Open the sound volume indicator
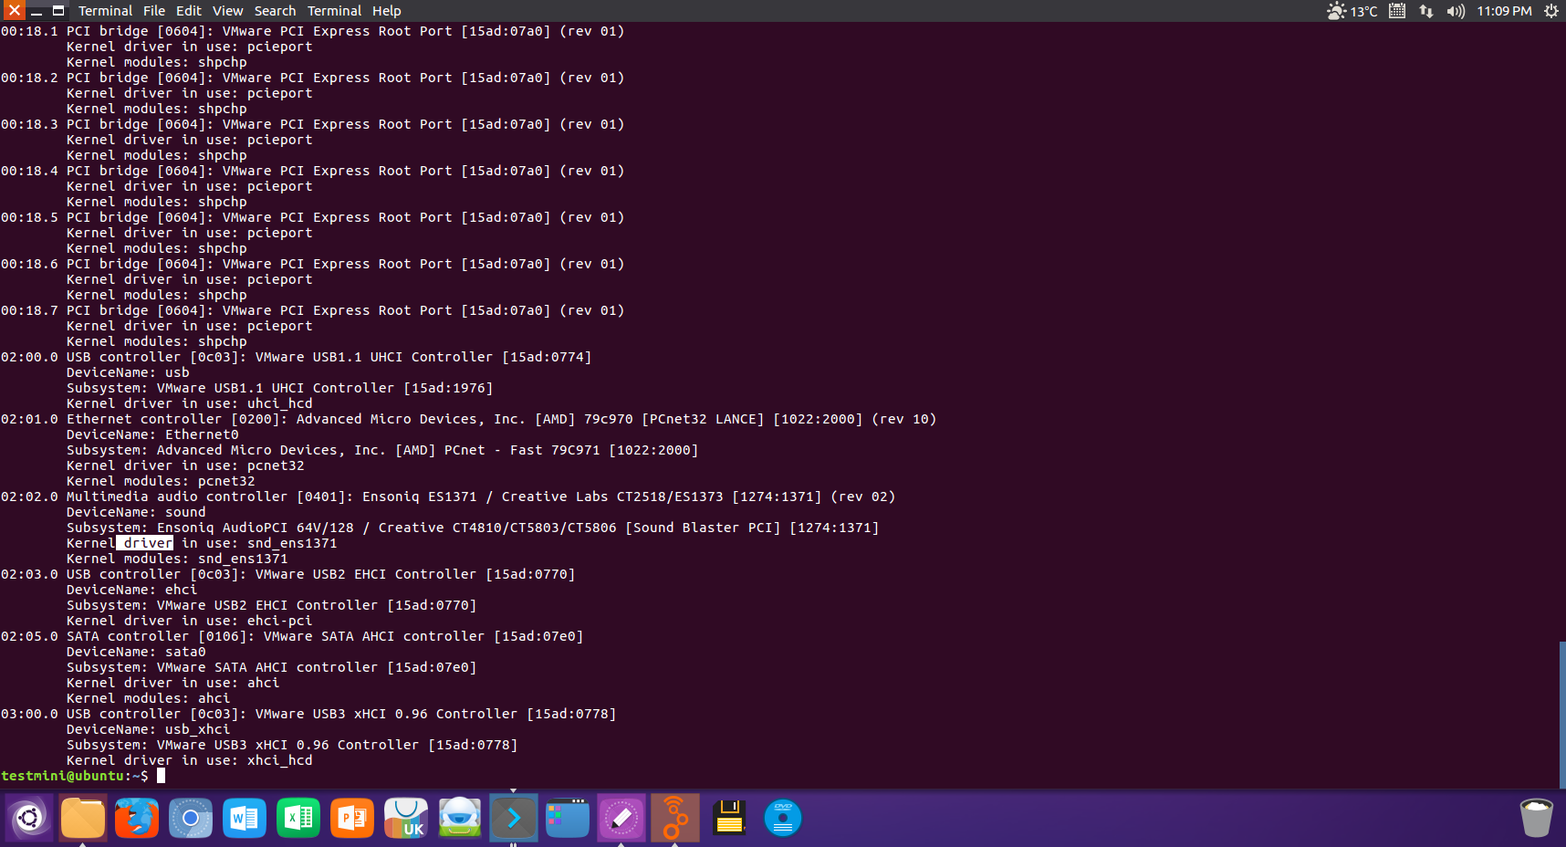 tap(1456, 11)
